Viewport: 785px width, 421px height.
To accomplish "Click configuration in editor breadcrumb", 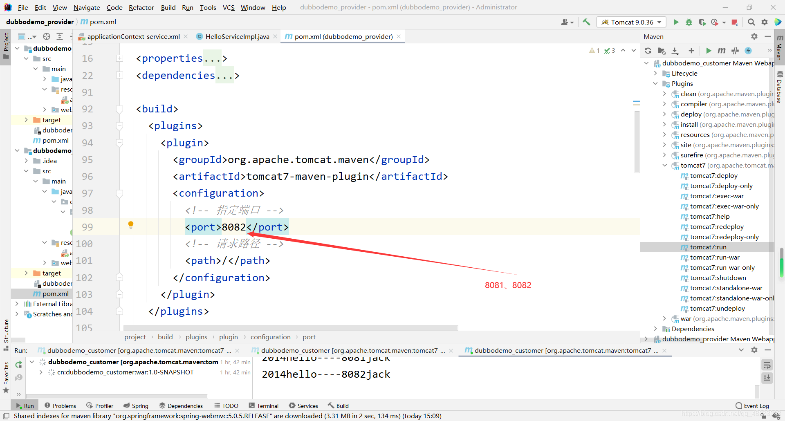I will (x=270, y=337).
